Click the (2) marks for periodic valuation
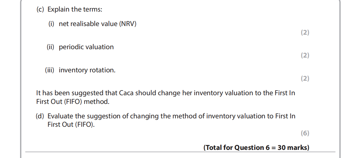This screenshot has width=361, height=158. (305, 55)
